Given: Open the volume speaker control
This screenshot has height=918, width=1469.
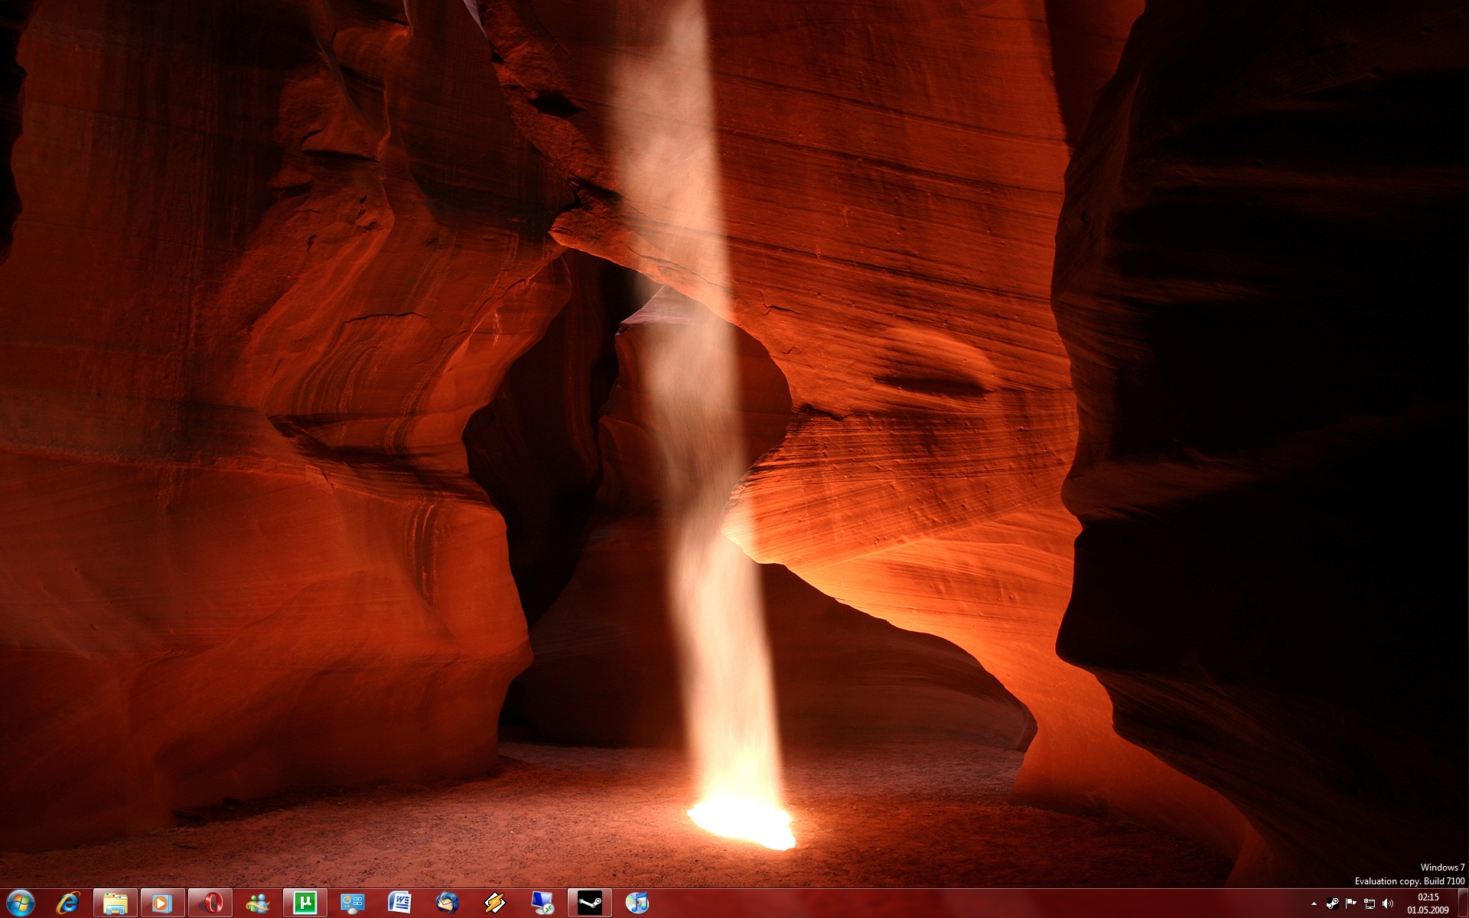Looking at the screenshot, I should tap(1388, 903).
